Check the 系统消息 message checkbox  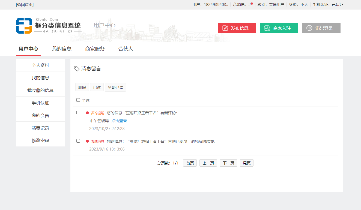pos(78,141)
